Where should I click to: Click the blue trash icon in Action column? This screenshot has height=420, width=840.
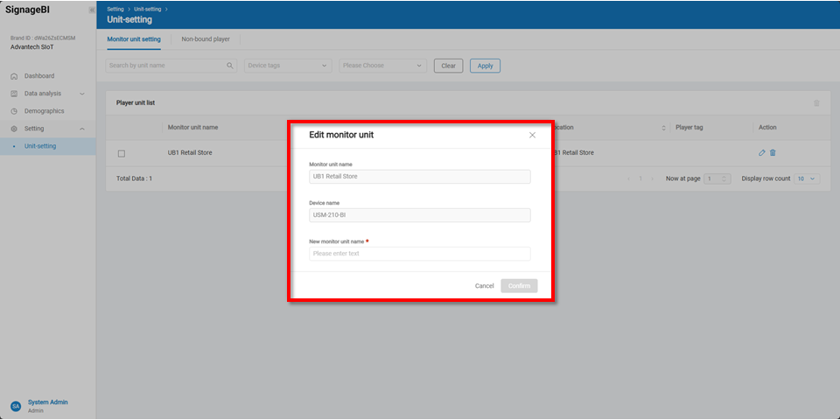[773, 153]
